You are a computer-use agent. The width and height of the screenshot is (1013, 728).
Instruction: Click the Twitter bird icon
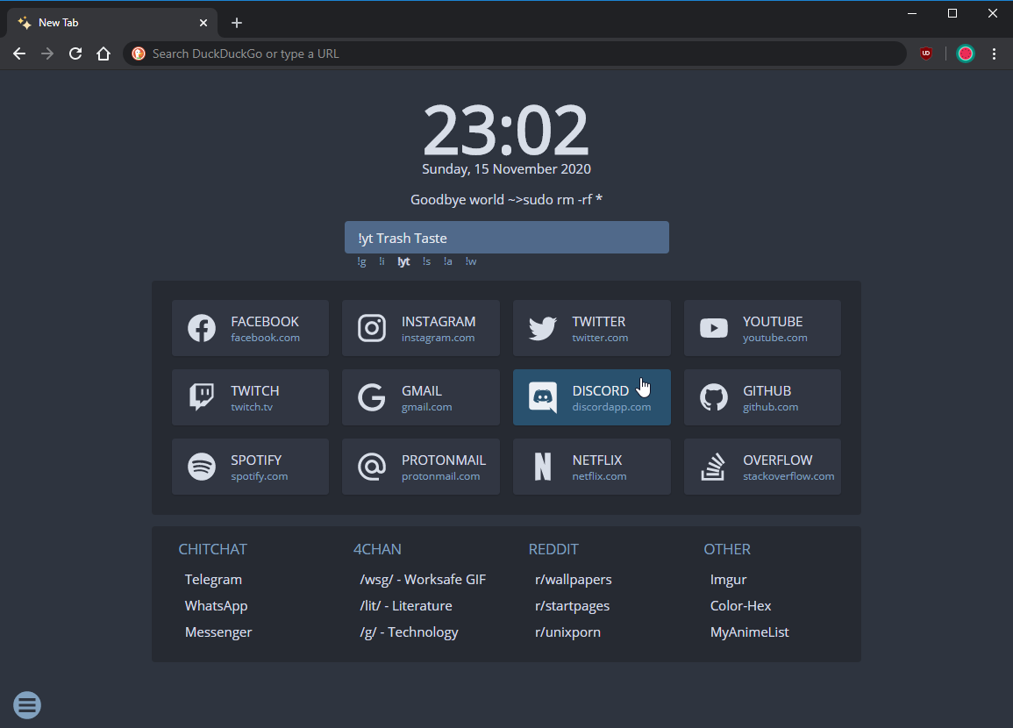(543, 328)
